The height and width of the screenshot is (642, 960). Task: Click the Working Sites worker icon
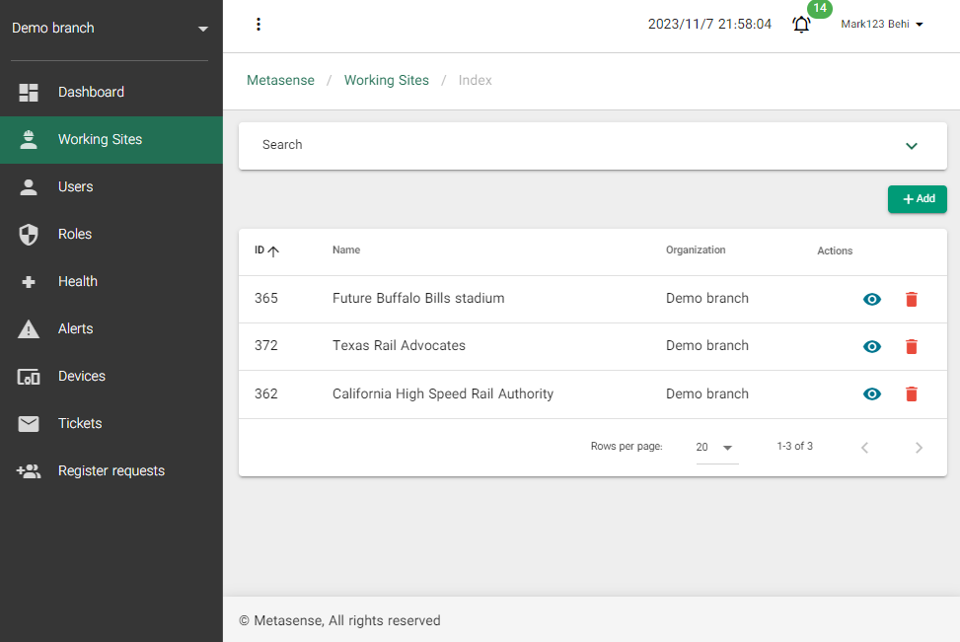point(29,139)
